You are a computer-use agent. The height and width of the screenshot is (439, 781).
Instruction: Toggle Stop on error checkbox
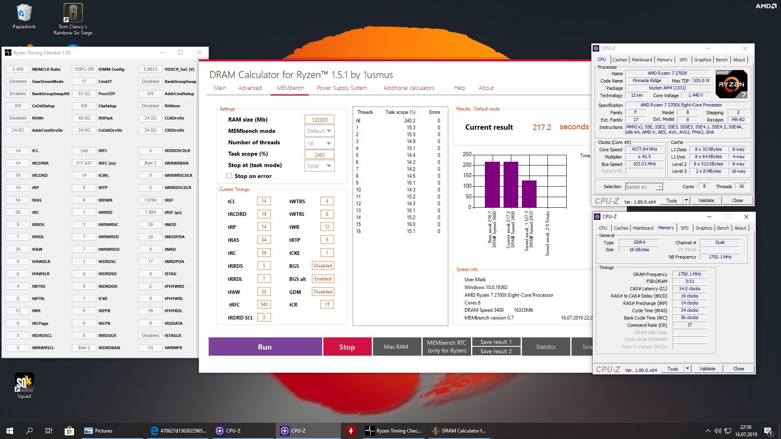click(x=229, y=176)
